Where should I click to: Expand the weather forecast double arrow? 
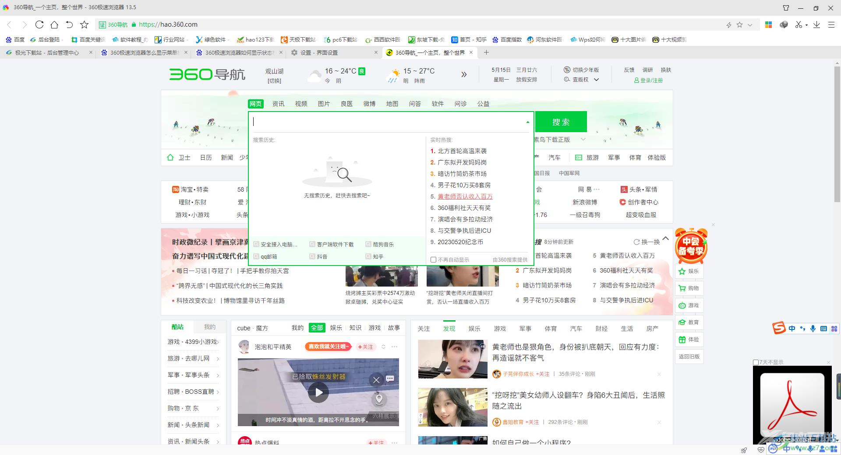pyautogui.click(x=464, y=75)
